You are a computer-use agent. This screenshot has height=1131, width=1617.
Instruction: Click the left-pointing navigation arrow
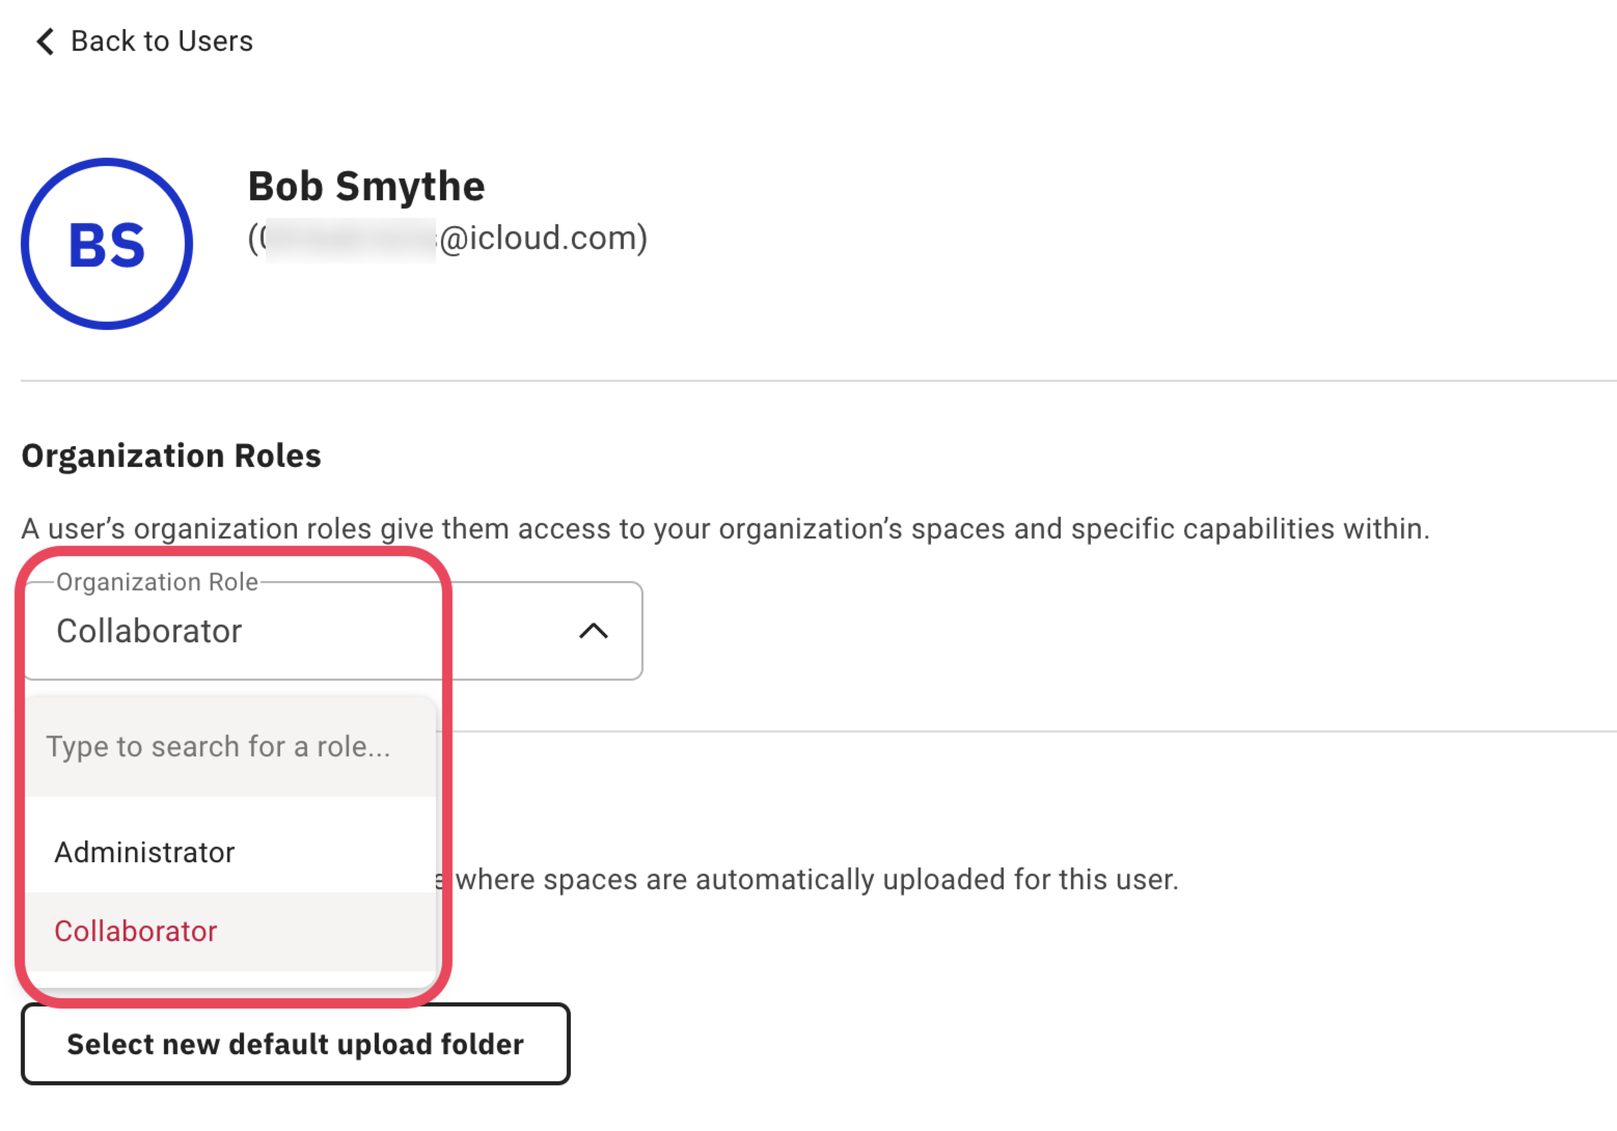pyautogui.click(x=45, y=42)
